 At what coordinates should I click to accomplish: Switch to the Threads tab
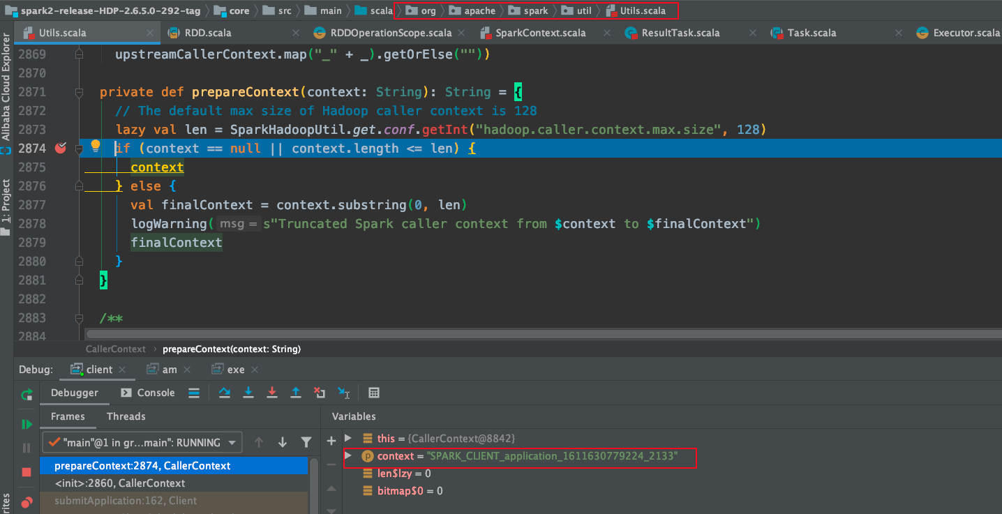(126, 416)
